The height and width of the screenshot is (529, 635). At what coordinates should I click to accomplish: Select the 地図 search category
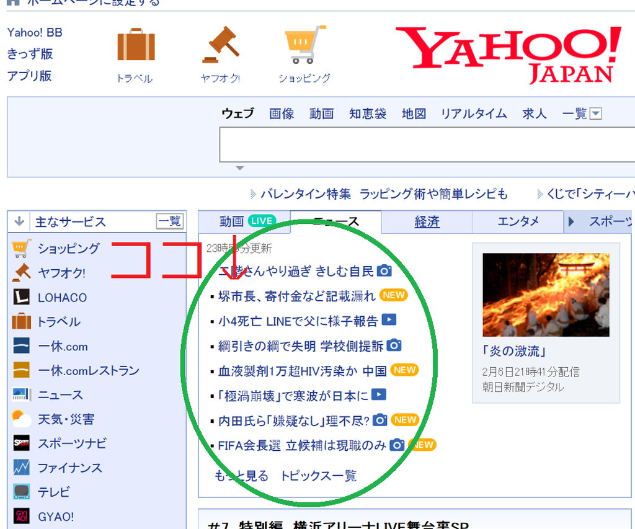pos(414,113)
